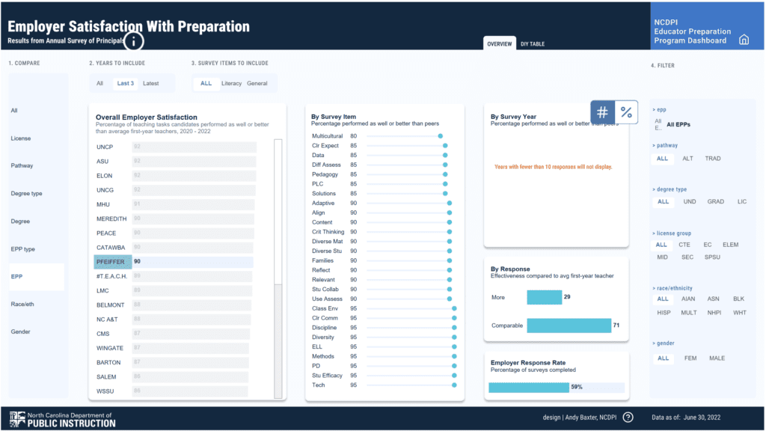766x431 pixels.
Task: Select the WSSU row
Action: pyautogui.click(x=171, y=391)
